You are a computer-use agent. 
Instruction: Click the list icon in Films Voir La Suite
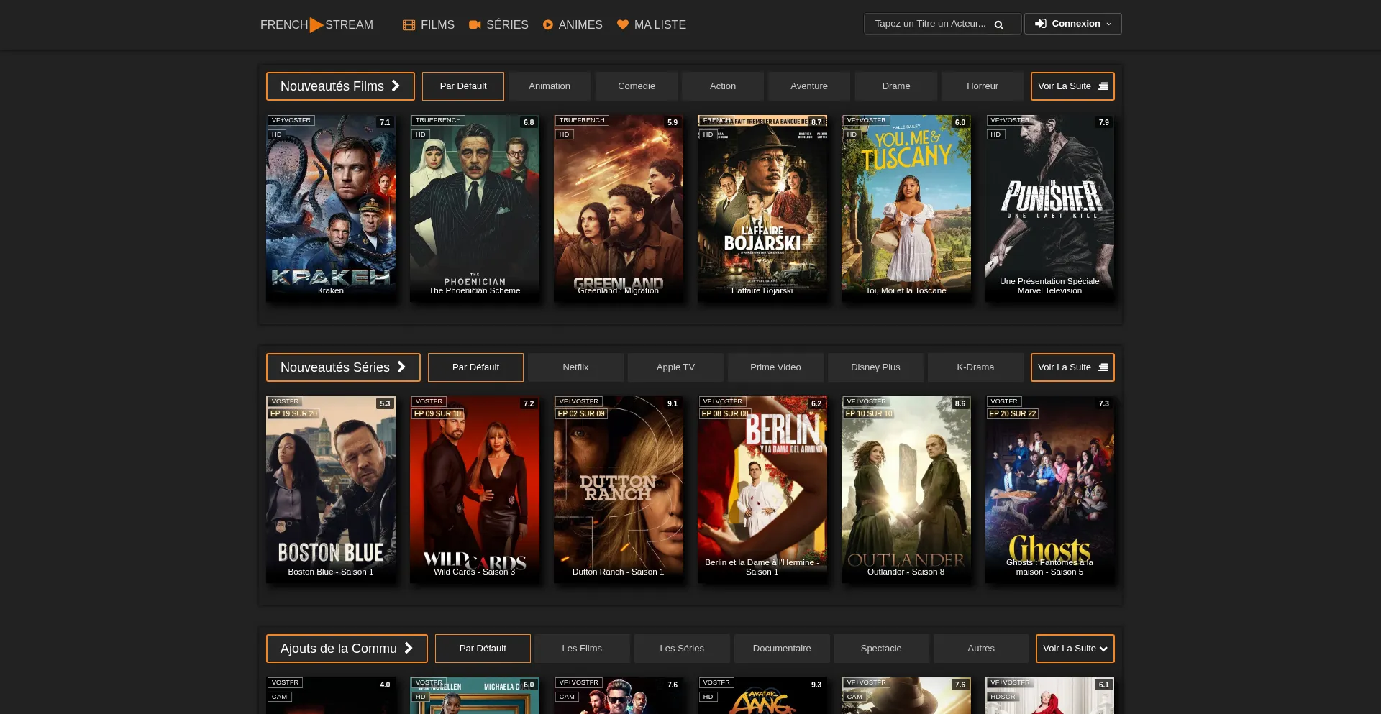click(1103, 86)
